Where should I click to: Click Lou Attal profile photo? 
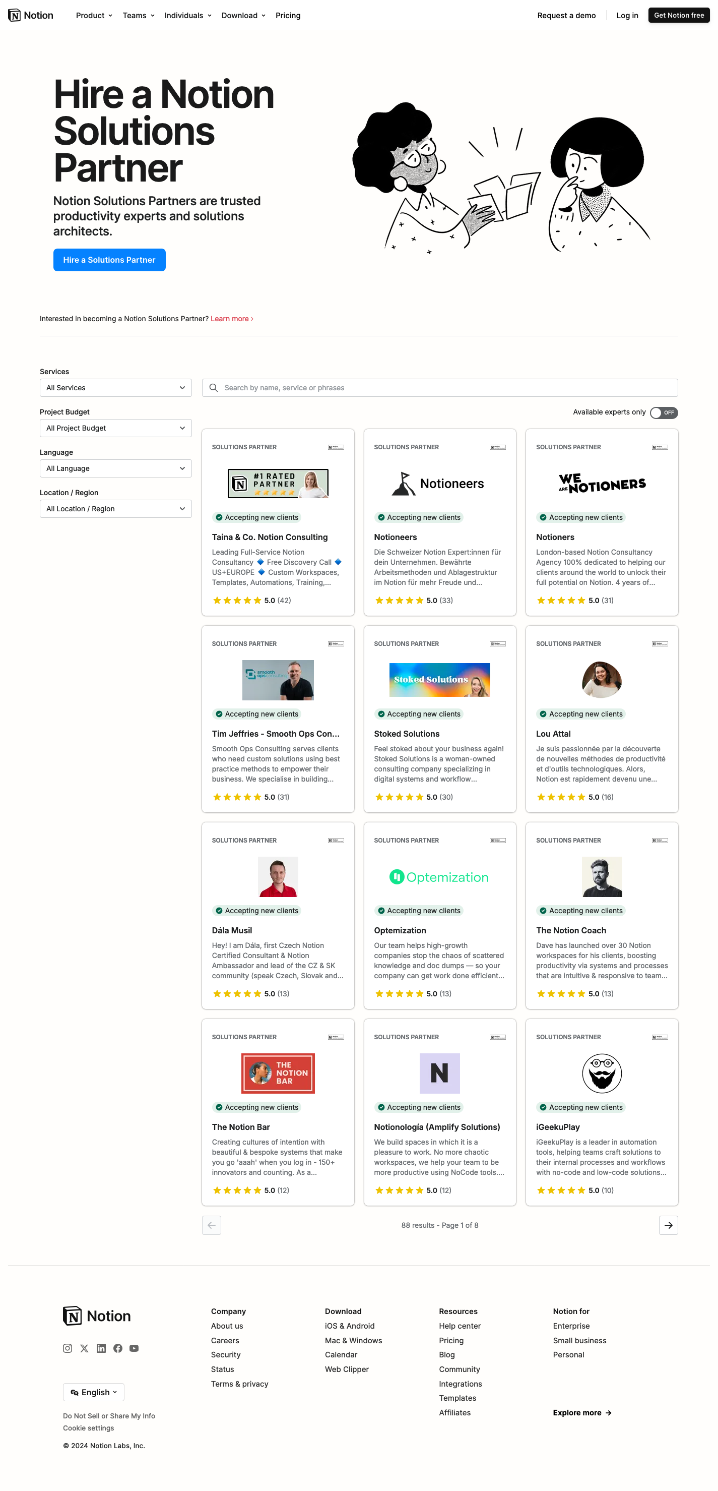coord(602,680)
